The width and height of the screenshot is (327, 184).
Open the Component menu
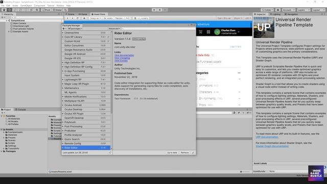39,6
